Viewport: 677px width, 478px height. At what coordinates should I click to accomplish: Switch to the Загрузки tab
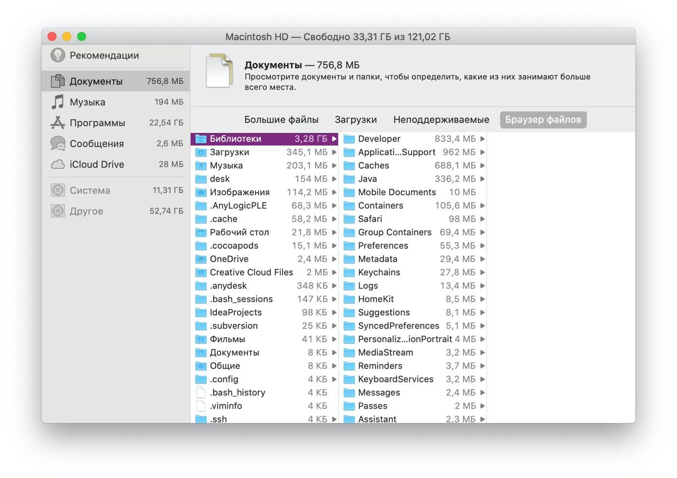[x=356, y=120]
